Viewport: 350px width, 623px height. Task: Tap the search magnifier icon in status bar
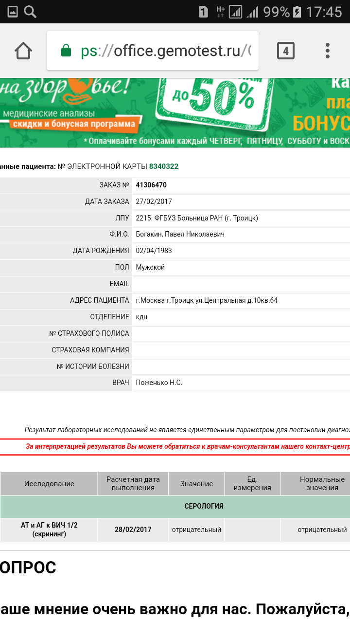click(30, 12)
